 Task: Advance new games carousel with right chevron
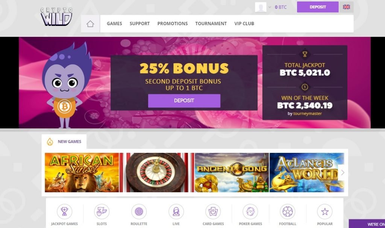click(343, 172)
